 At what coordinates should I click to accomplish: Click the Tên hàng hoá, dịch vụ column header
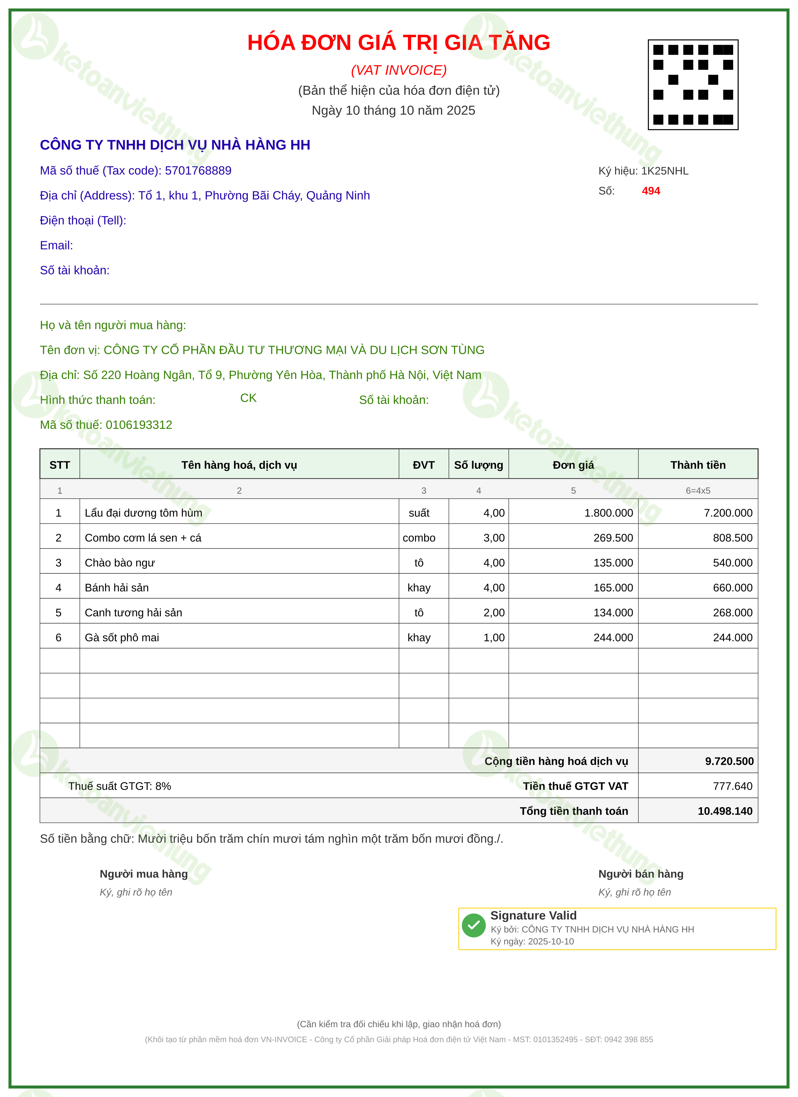[x=239, y=465]
